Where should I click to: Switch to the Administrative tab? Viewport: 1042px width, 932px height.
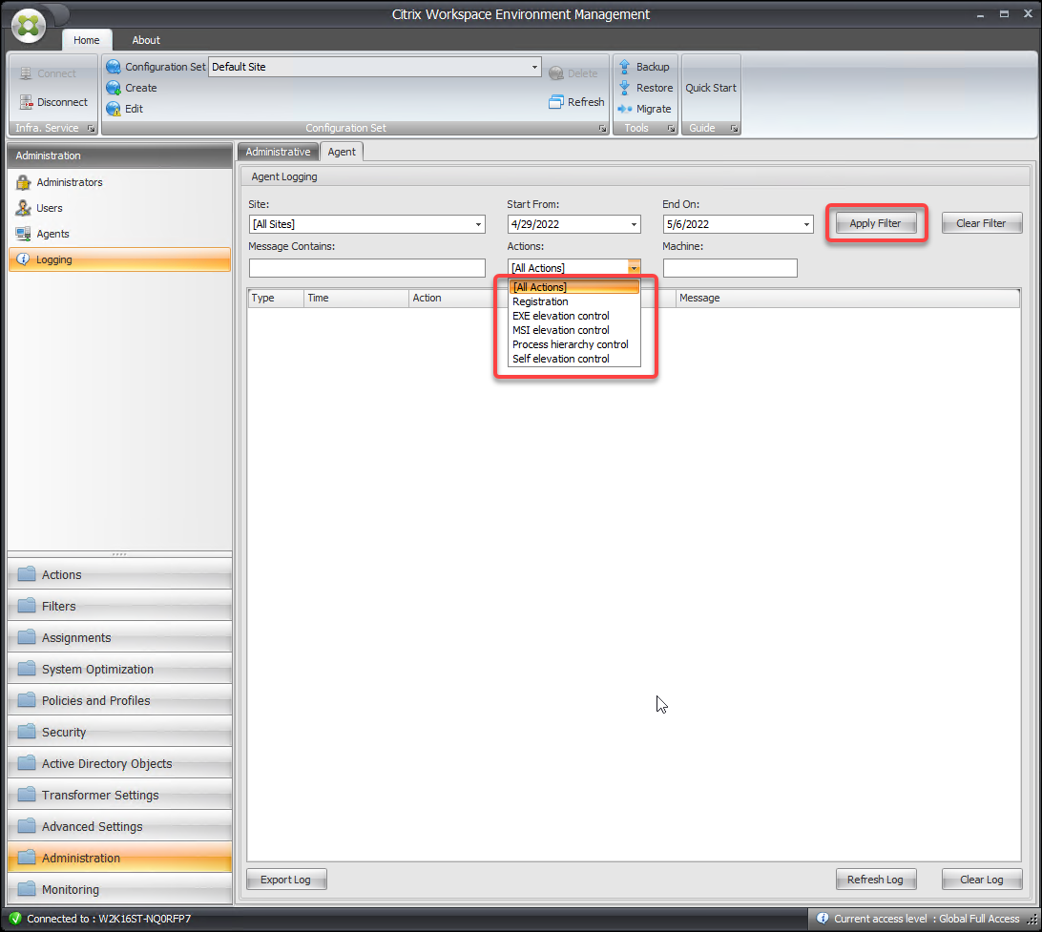click(278, 152)
